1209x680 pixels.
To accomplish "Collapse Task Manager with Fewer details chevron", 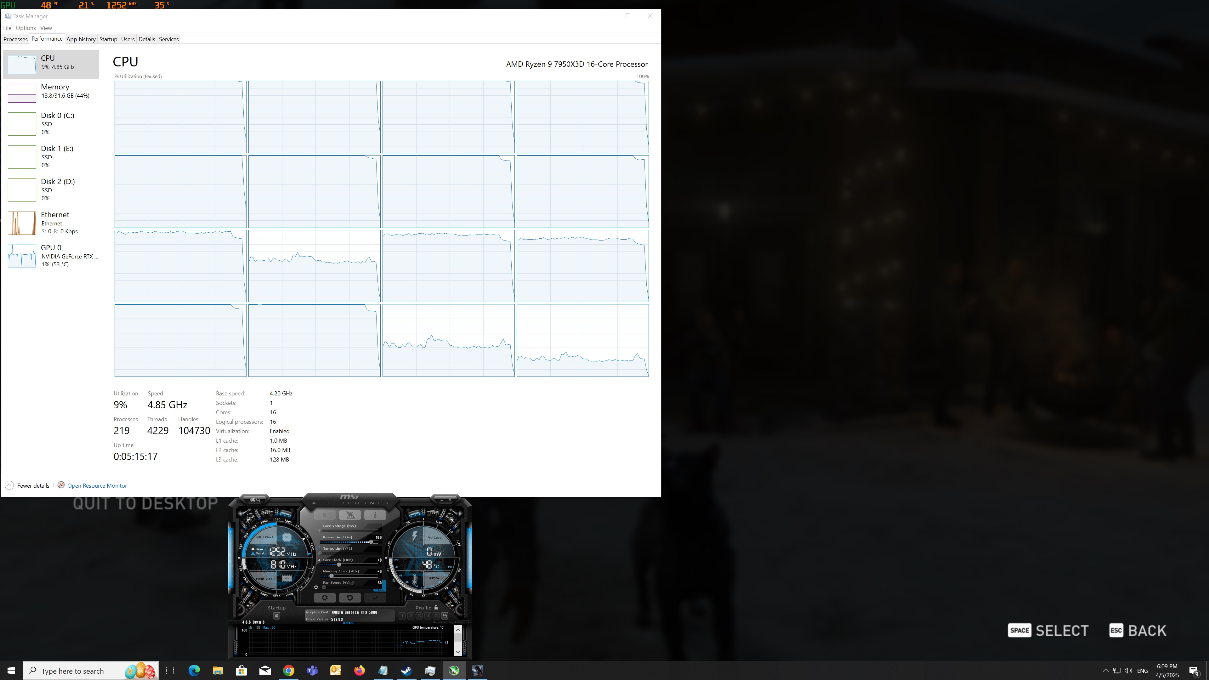I will [9, 485].
